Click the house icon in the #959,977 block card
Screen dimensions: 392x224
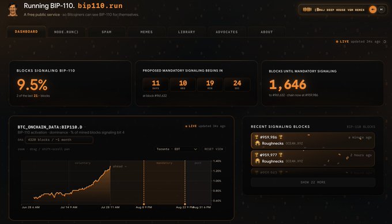258,161
